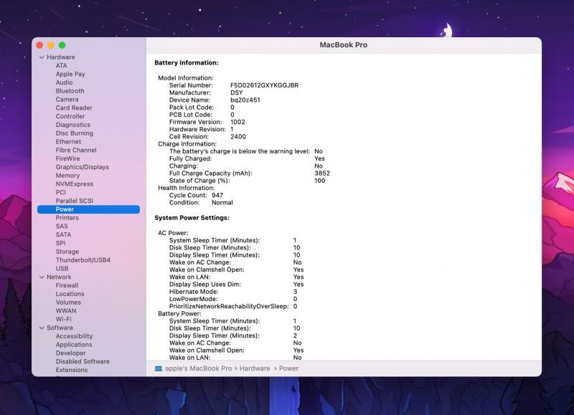Click the "System Power Settings:" heading
574x415 pixels.
[x=192, y=218]
